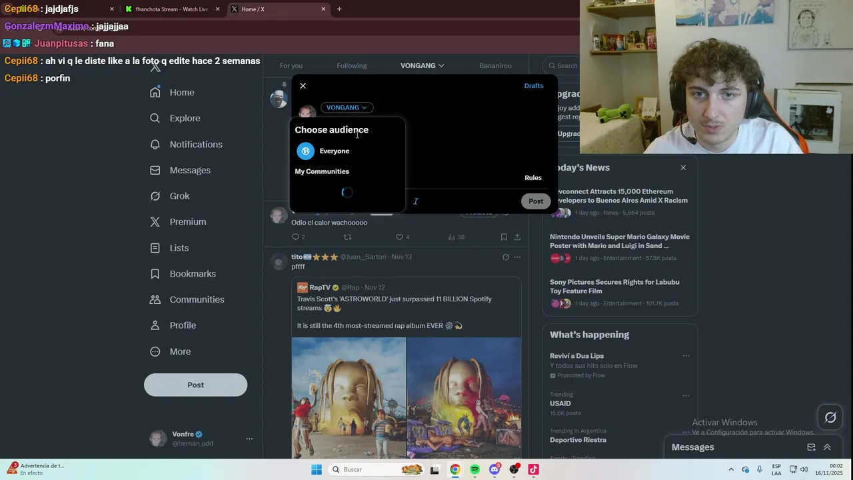Open Premium in the sidebar
Viewport: 853px width, 480px height.
click(178, 222)
